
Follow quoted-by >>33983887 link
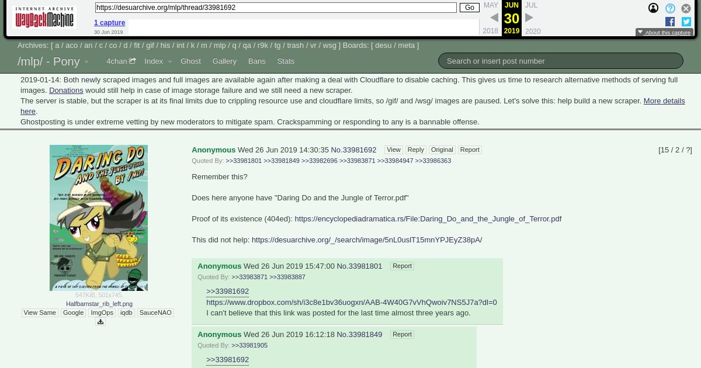click(x=287, y=277)
